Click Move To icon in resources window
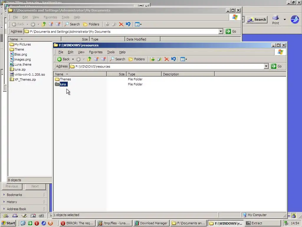This screenshot has height=227, width=302. [x=152, y=59]
